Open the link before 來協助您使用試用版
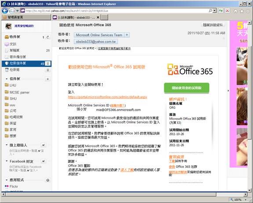Viewport: 253px width, 203px height. [x=178, y=172]
